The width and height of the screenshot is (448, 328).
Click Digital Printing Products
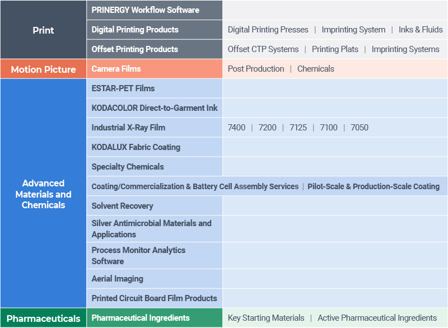point(135,30)
